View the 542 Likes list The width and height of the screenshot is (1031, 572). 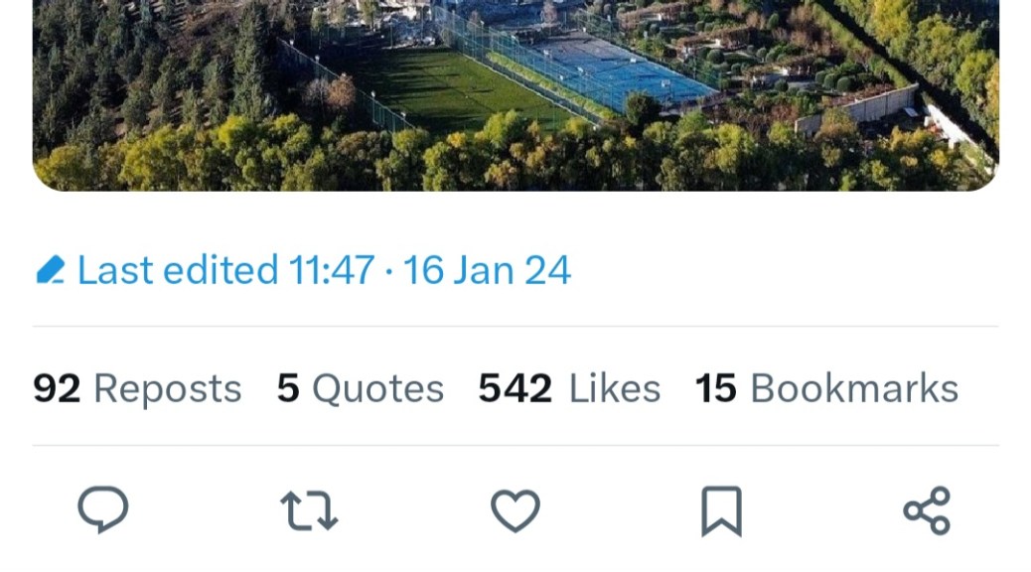569,388
